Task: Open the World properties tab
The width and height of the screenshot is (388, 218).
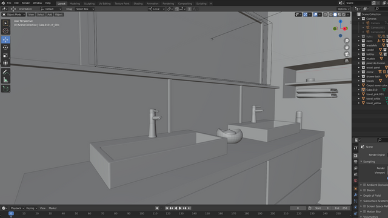Action: pyautogui.click(x=356, y=180)
